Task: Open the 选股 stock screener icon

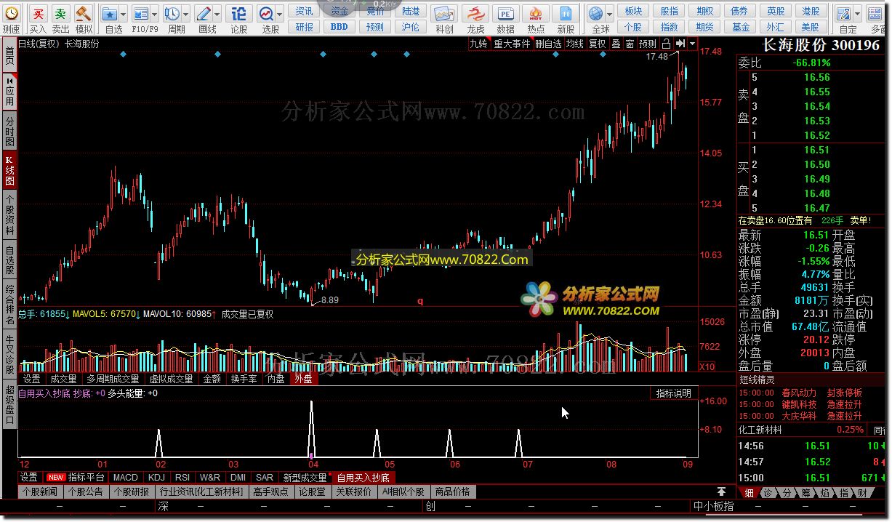Action: 267,13
